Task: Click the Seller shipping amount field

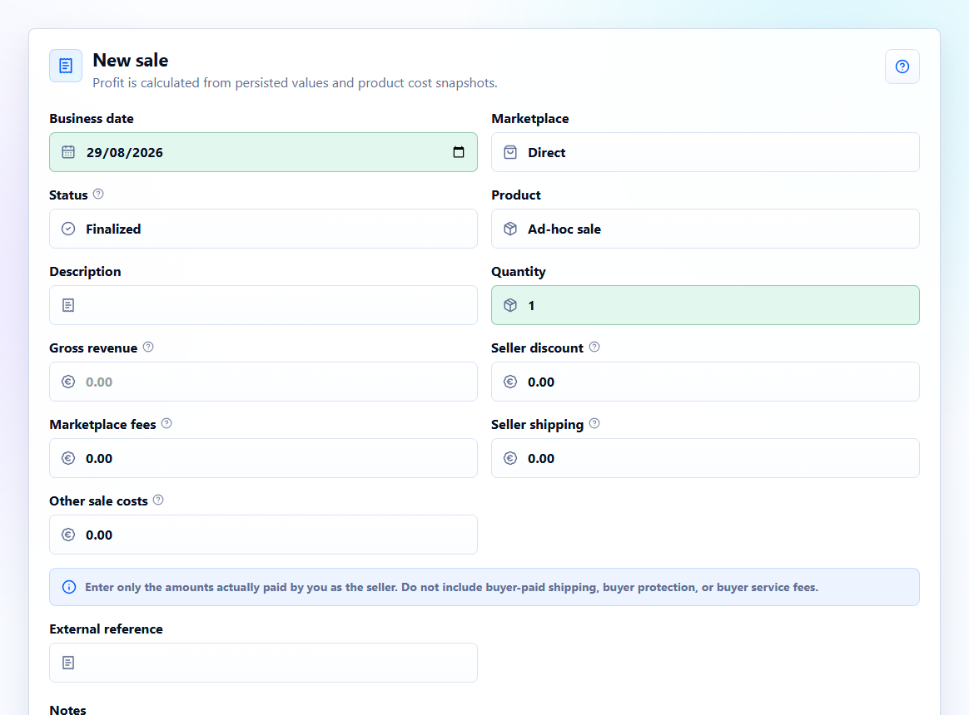Action: (x=705, y=458)
